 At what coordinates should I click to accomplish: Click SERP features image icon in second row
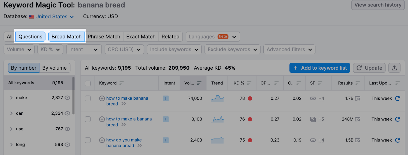tap(313, 119)
